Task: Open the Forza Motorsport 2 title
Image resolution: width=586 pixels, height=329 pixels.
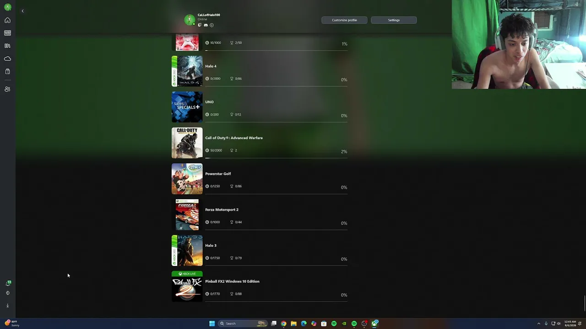Action: pos(222,210)
